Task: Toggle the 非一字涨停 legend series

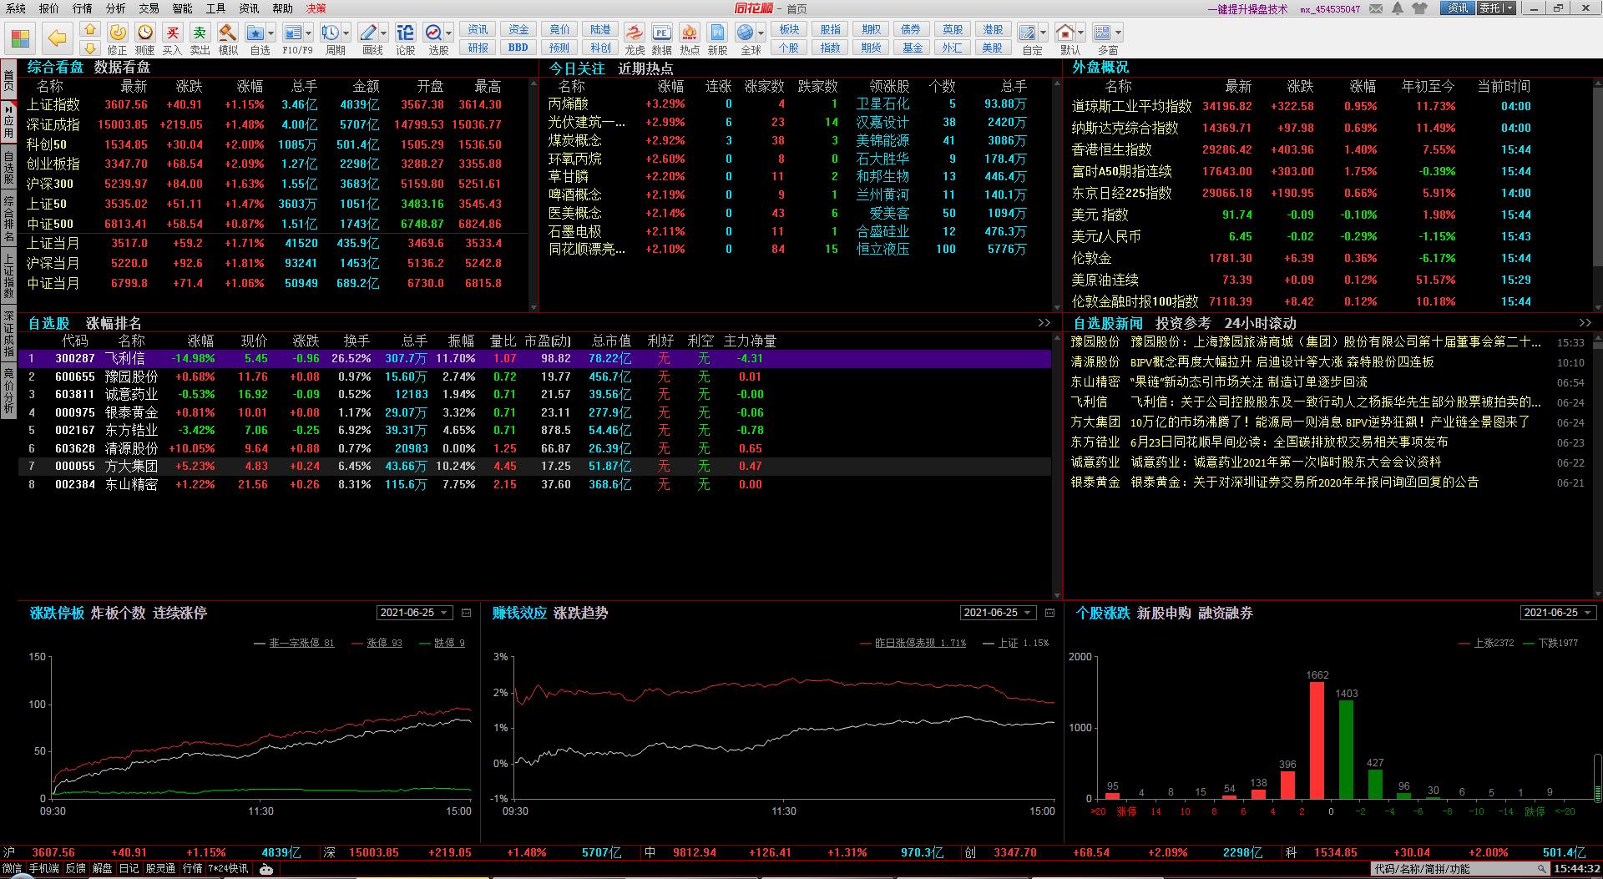Action: [x=301, y=643]
